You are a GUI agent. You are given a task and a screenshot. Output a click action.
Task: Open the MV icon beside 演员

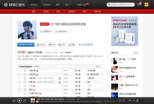point(34,90)
